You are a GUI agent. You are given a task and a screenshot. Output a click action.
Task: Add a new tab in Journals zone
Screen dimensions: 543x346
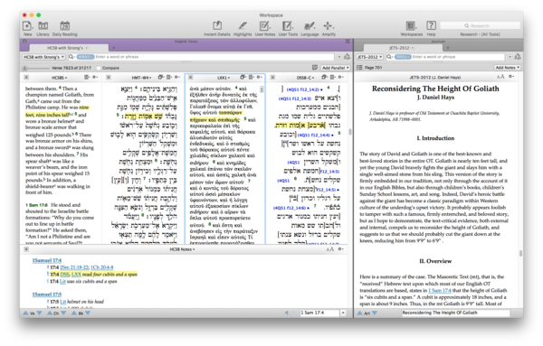[x=448, y=48]
